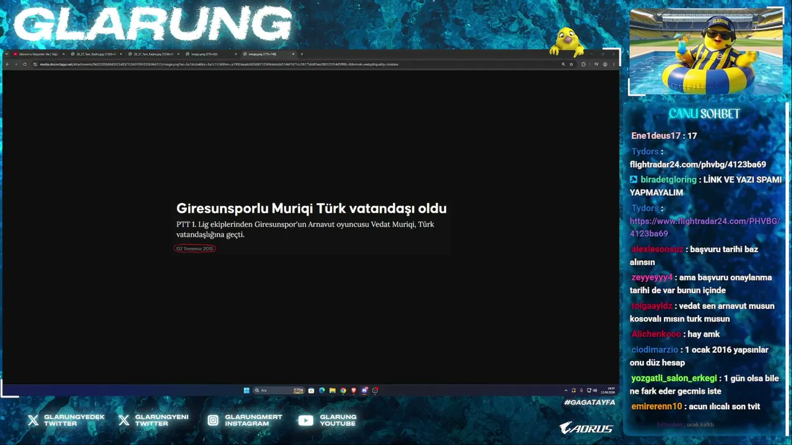Click the 'CANLI SOHBET' chat header
Screen dimensions: 792x445
tap(704, 114)
